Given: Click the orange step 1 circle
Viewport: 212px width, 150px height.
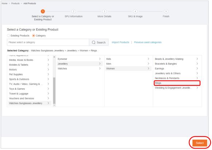Looking at the screenshot, I should (43, 11).
